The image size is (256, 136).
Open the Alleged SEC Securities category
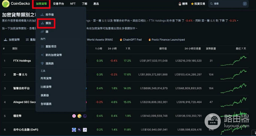tap(25, 102)
